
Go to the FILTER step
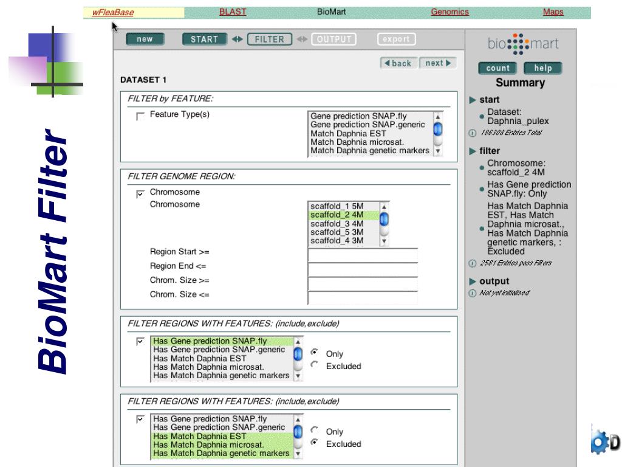(270, 39)
